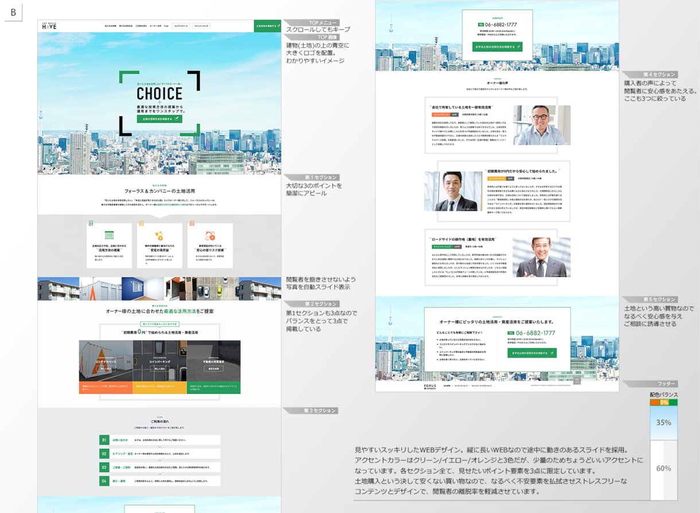Image resolution: width=700 pixels, height=513 pixels.
Task: Click the FORUS company logo in the footer
Action: [x=431, y=386]
